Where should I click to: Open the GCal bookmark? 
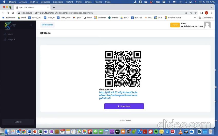click(x=158, y=18)
